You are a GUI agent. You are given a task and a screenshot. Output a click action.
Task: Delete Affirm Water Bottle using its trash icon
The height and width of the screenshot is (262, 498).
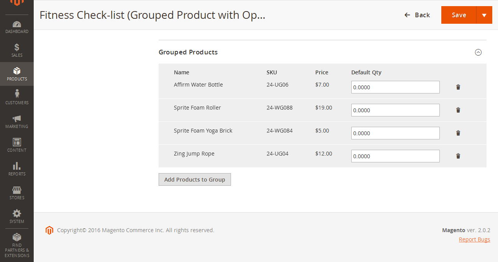(458, 87)
